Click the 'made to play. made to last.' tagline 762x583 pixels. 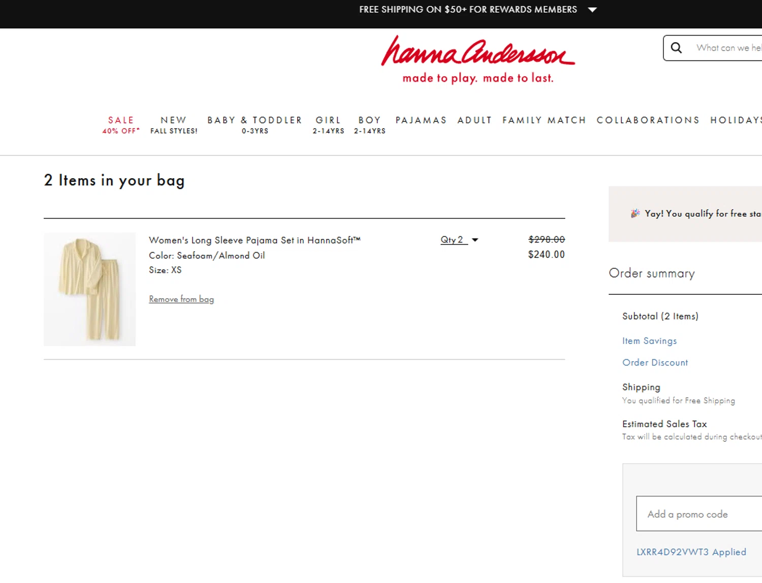click(478, 78)
